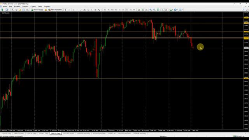Image resolution: width=249 pixels, height=140 pixels.
Task: Switch to BRENT,H1 chart tab
Action: 112,133
